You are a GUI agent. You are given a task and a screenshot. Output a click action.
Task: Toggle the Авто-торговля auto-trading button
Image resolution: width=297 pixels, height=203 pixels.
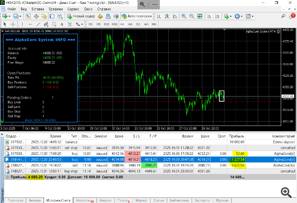(x=136, y=16)
